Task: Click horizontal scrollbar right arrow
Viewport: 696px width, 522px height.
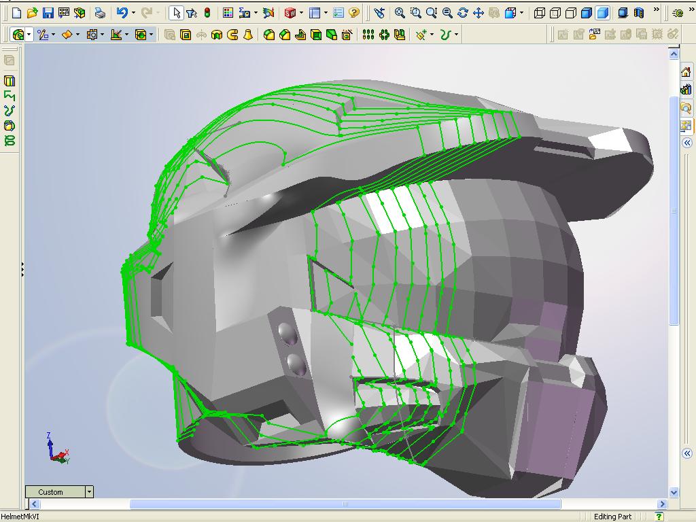Action: pyautogui.click(x=662, y=504)
